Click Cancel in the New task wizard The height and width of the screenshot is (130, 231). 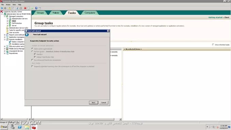104,102
